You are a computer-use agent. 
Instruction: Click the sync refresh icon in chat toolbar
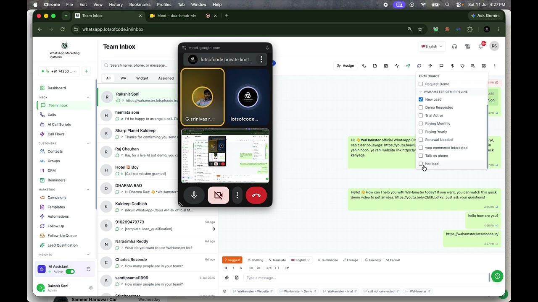click(419, 66)
